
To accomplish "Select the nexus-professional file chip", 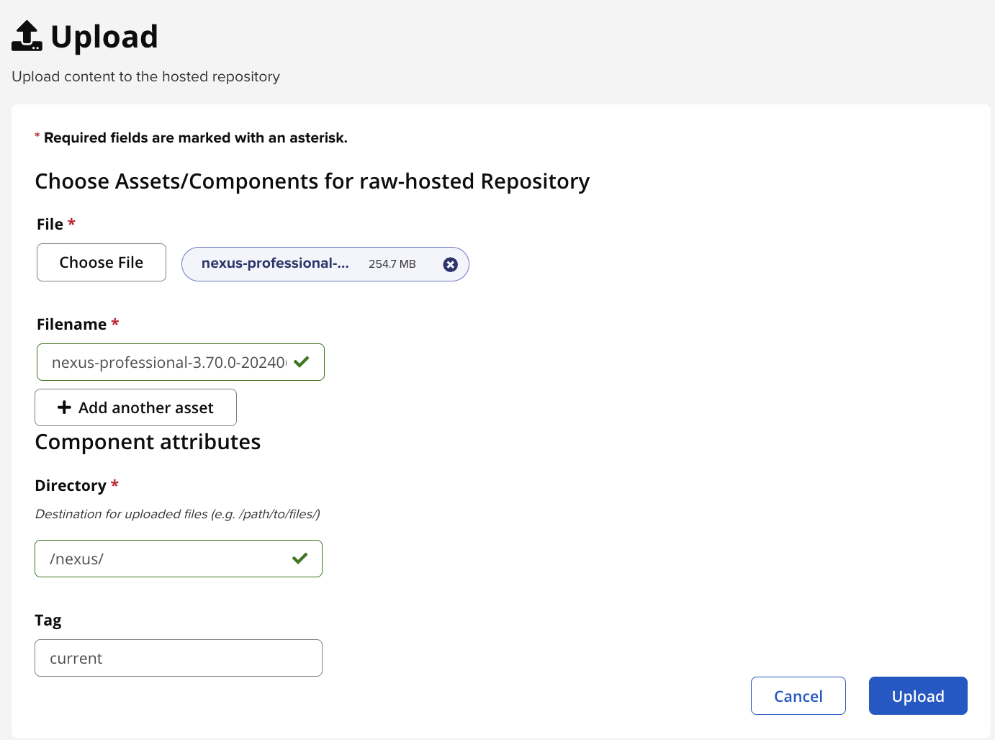I will pos(325,264).
